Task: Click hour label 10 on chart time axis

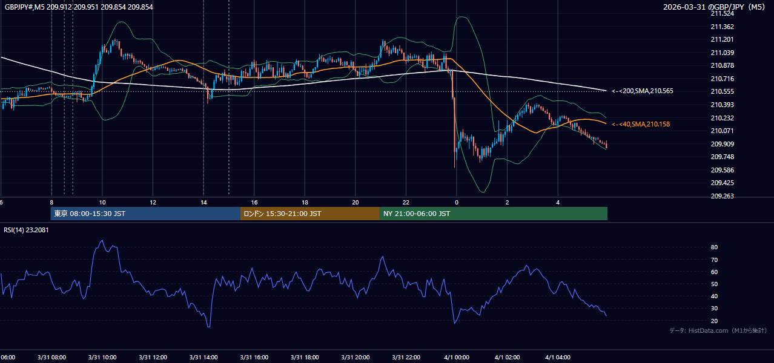Action: tap(102, 203)
